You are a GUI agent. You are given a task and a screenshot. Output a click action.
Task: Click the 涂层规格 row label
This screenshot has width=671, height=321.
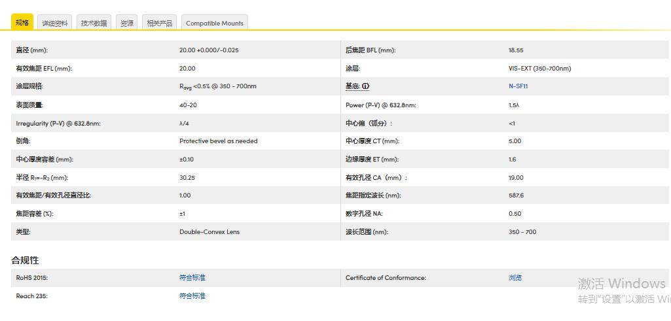29,86
